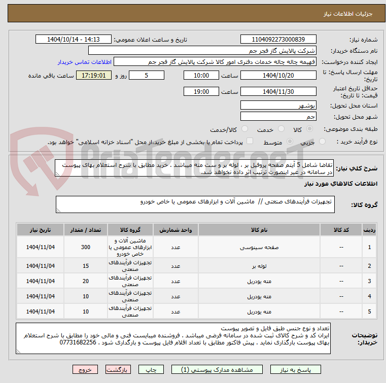Click the اطلاعات کالاهای مورد نیاز section title
Screen dimensions: 386x383
coord(341,184)
